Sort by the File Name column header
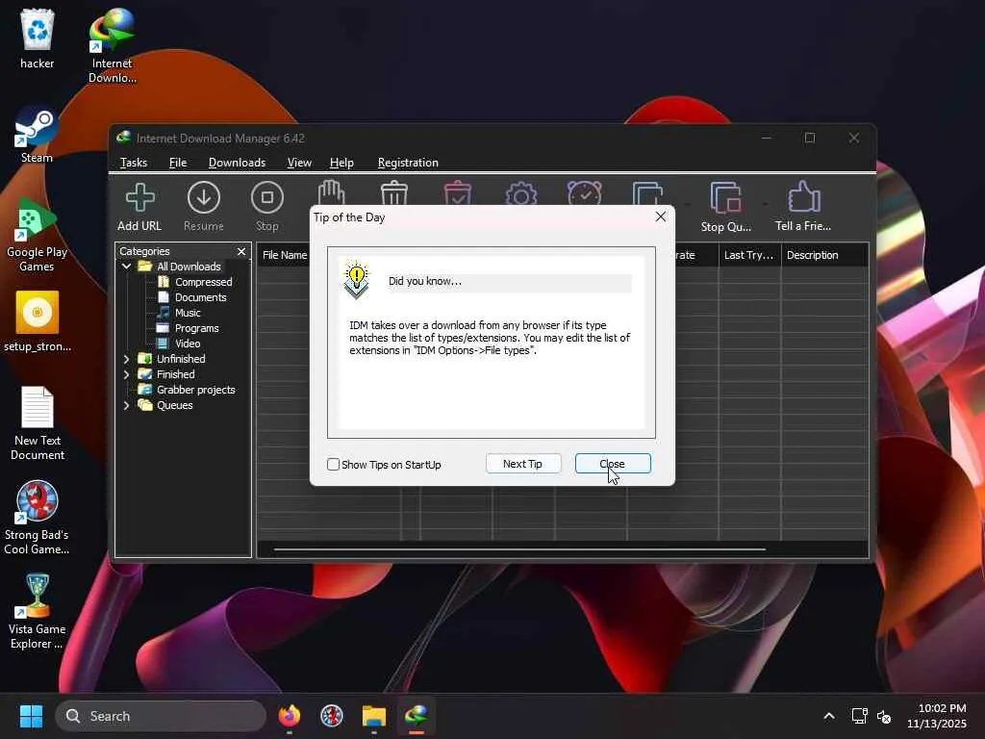Viewport: 985px width, 739px height. (284, 255)
